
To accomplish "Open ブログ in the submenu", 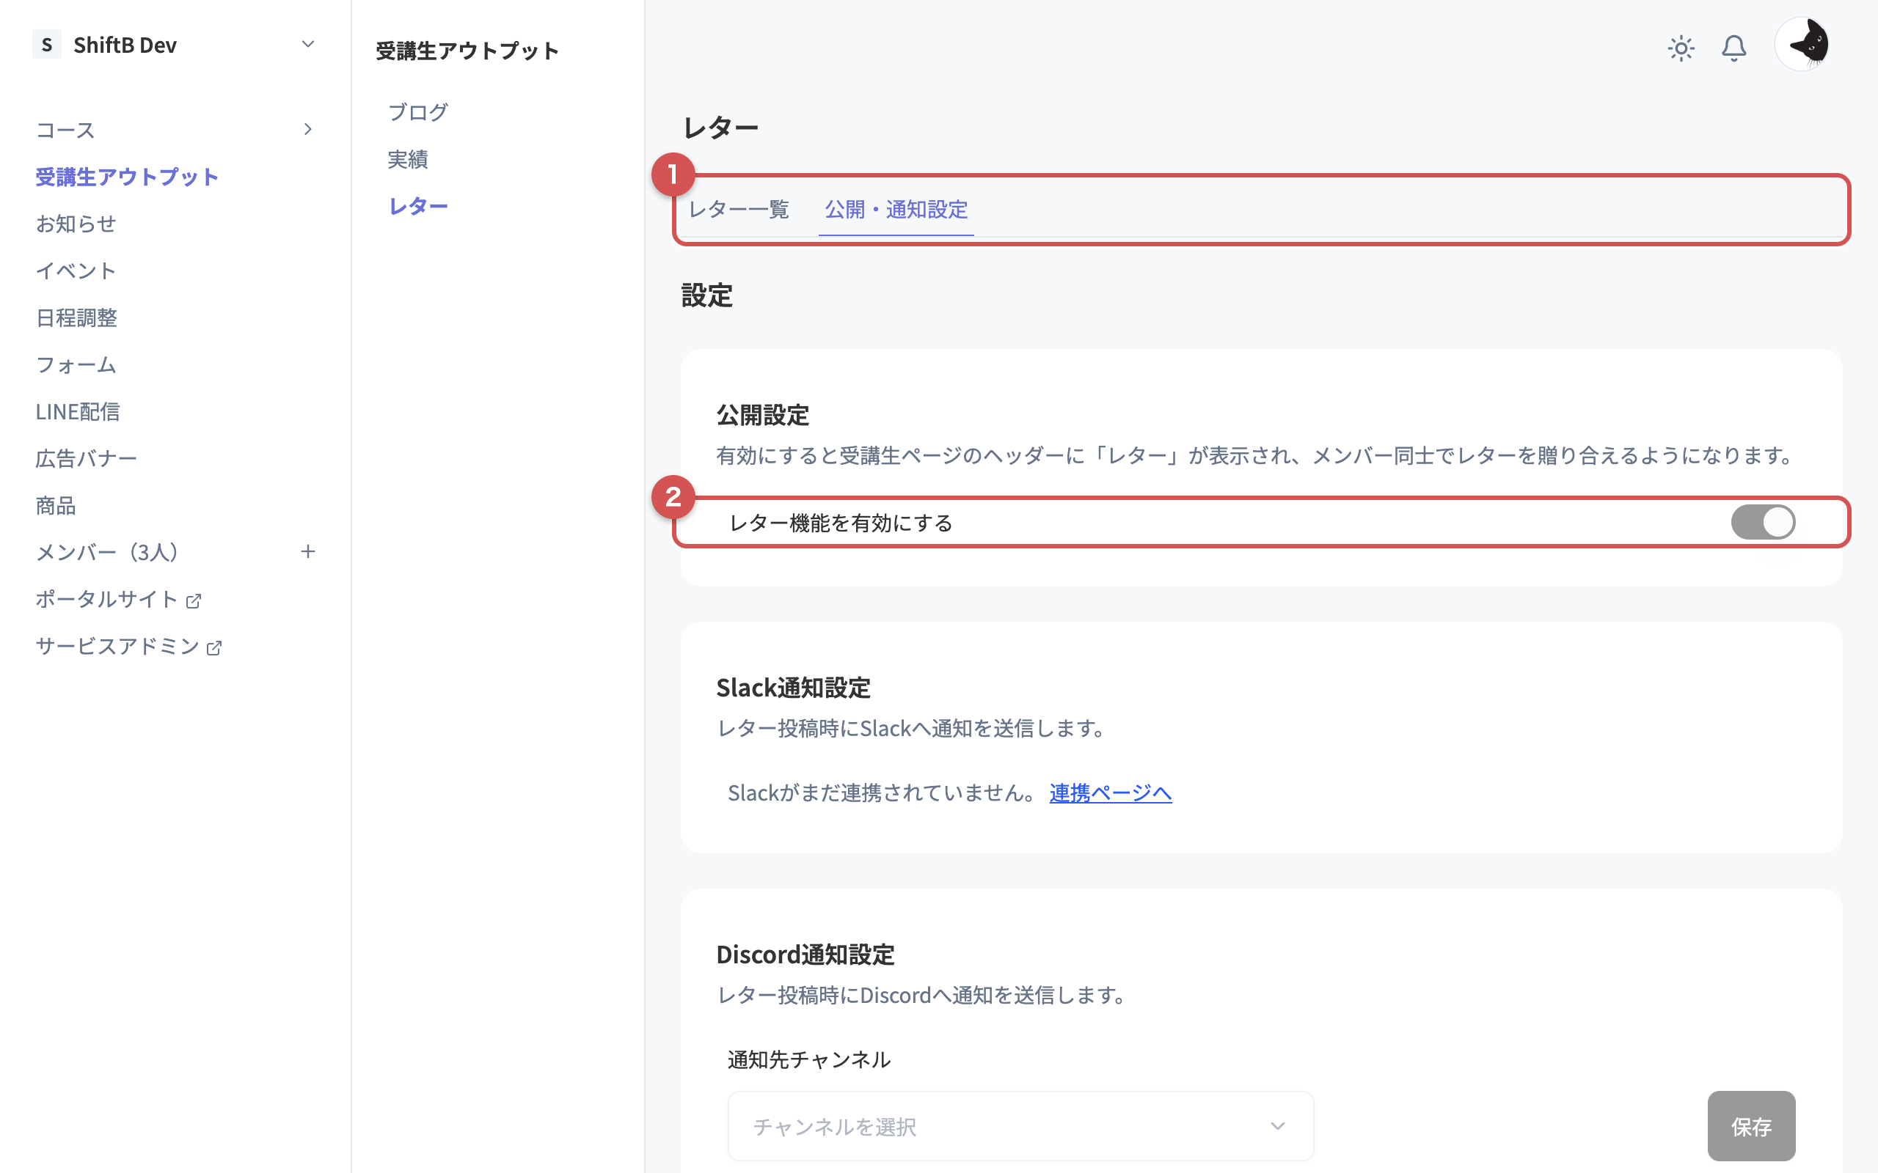I will click(x=417, y=111).
